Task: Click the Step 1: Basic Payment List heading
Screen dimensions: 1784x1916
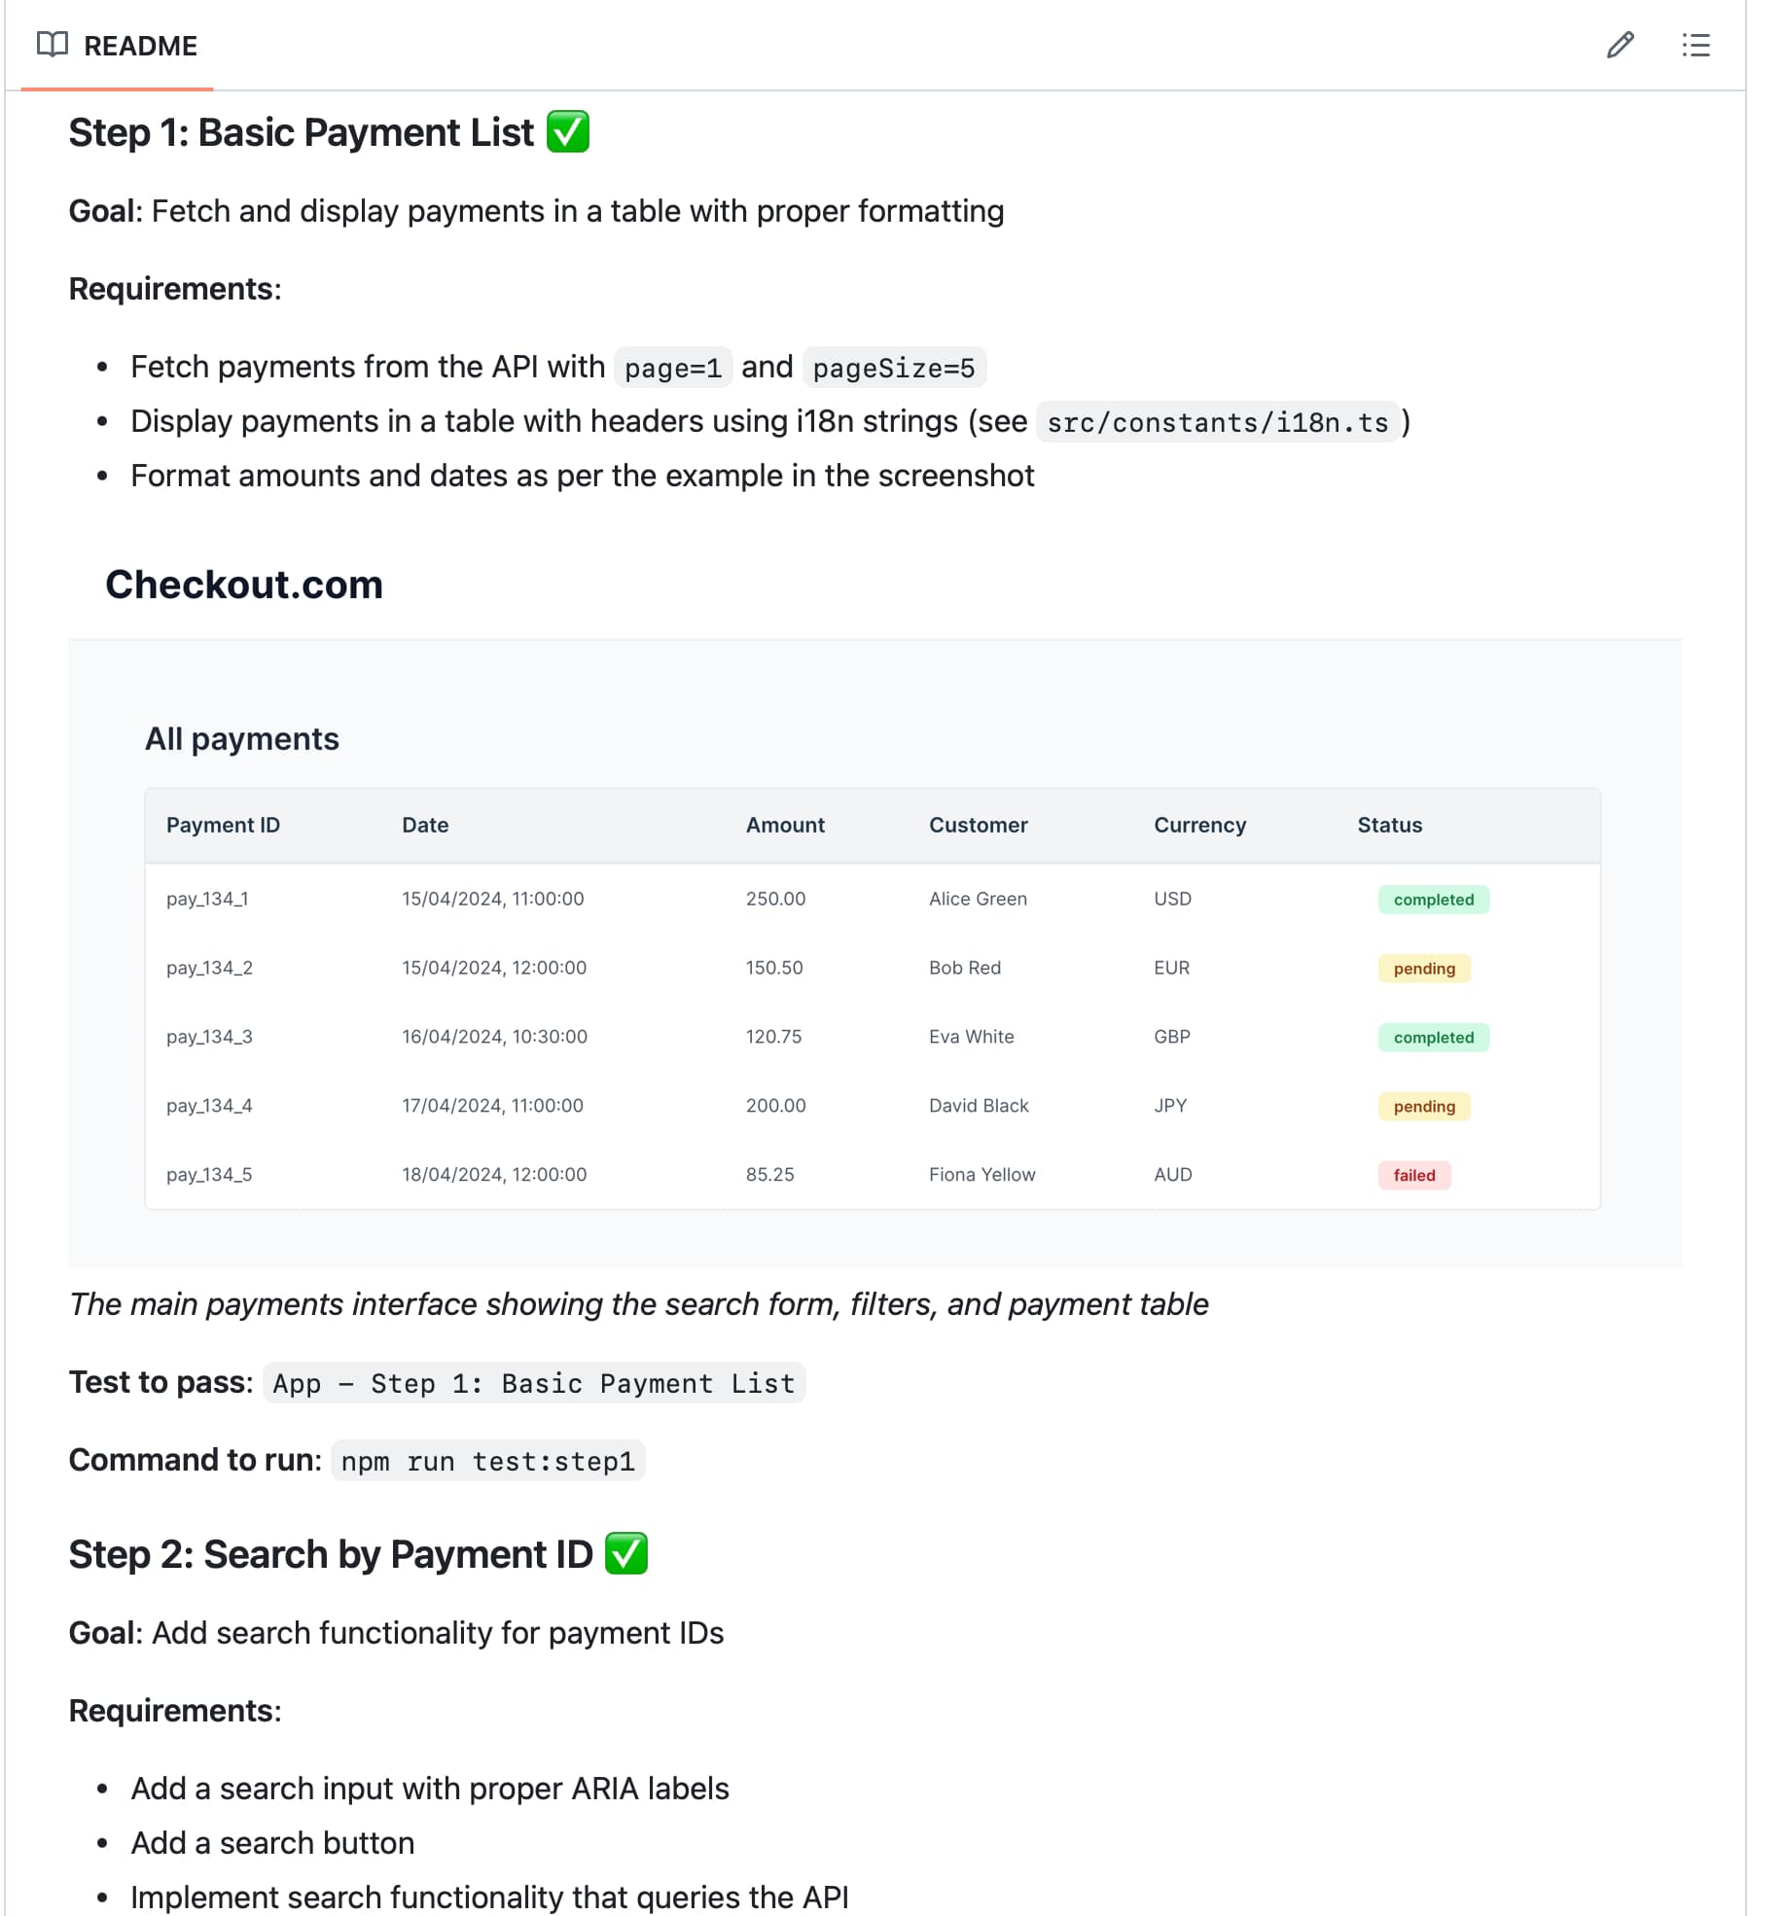Action: [302, 132]
